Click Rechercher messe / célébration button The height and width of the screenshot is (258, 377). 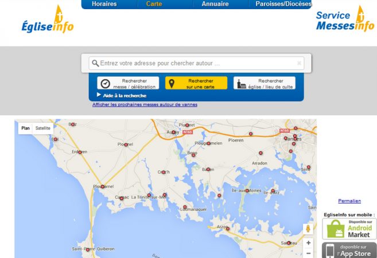click(128, 83)
